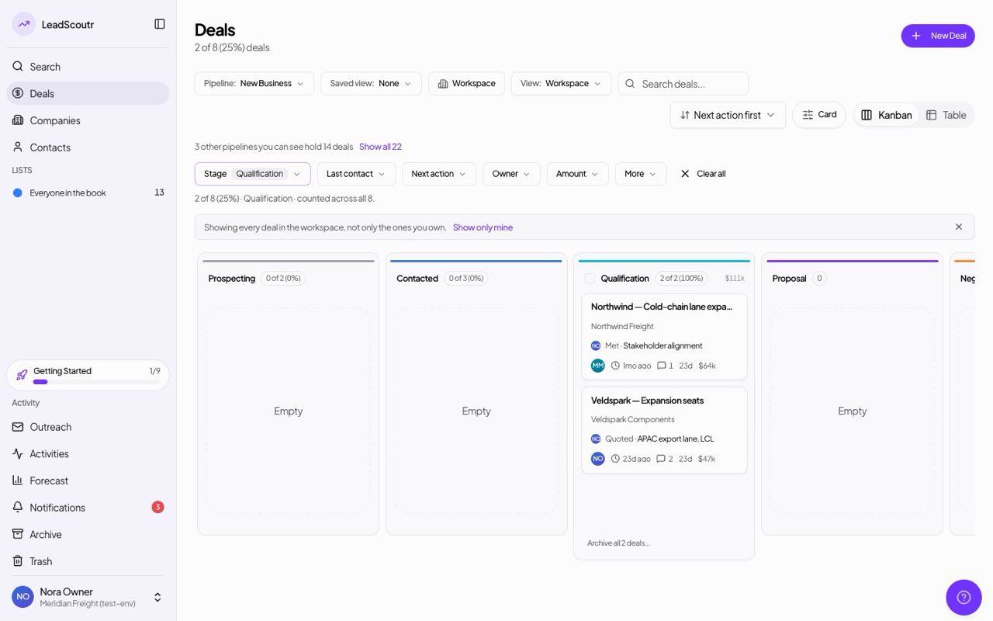
Task: Click the Prospecting column header
Action: [x=231, y=279]
